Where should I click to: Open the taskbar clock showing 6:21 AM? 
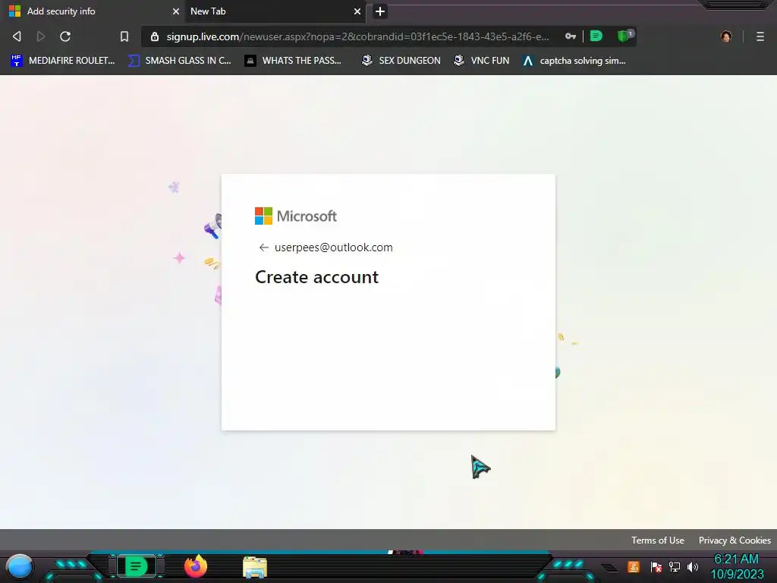tap(737, 566)
